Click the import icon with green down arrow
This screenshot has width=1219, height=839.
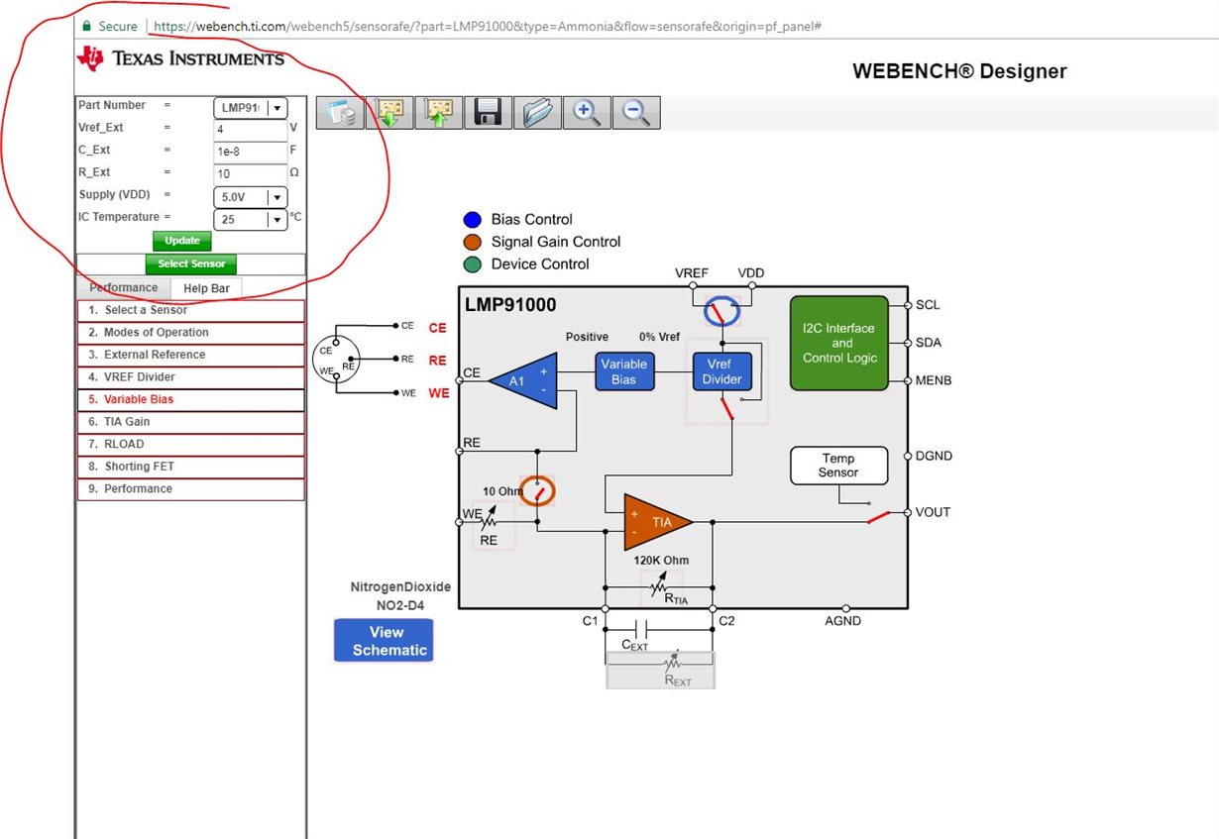389,112
